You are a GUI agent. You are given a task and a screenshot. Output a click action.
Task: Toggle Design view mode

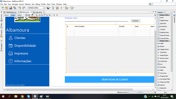(x=13, y=15)
